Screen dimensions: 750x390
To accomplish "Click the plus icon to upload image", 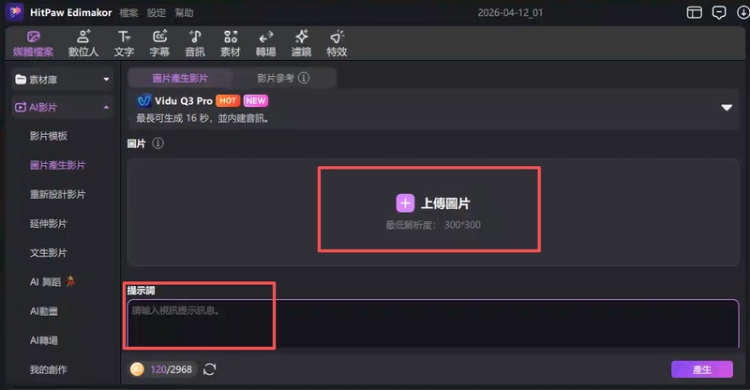I will pyautogui.click(x=405, y=203).
